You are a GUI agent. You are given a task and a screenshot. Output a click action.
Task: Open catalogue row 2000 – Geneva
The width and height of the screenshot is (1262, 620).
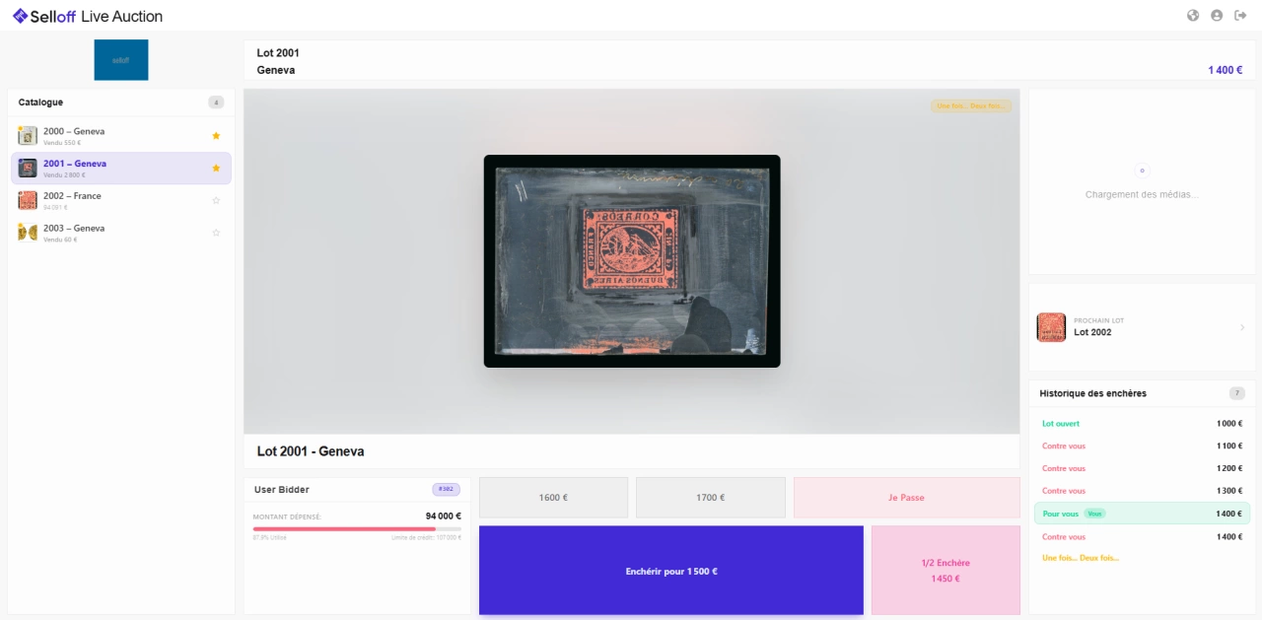tap(121, 136)
